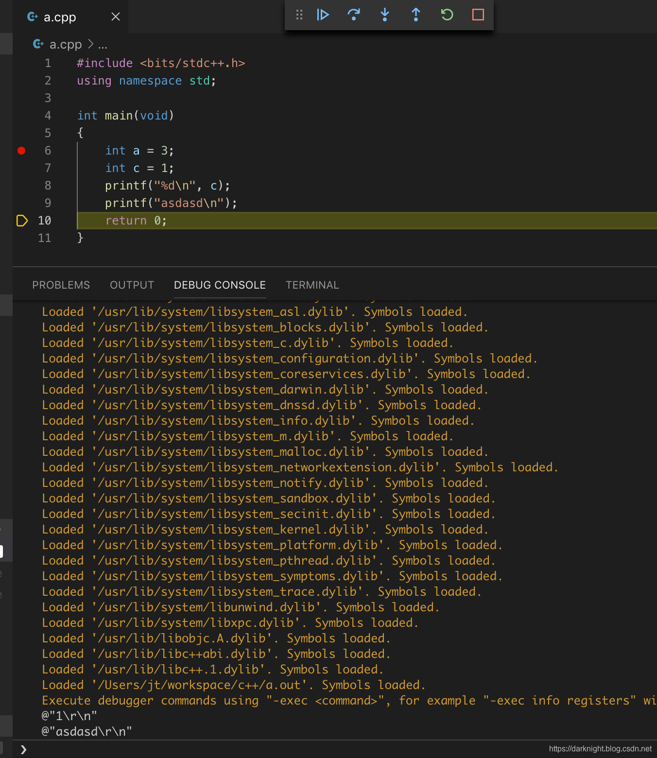Click the yellow current-line arrow on line 10
Viewport: 657px width, 758px height.
(x=22, y=221)
